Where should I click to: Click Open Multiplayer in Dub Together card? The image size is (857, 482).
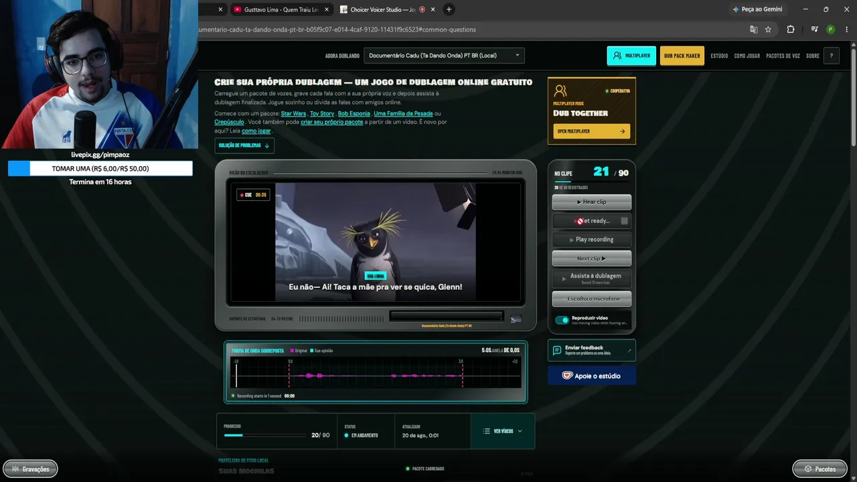coord(591,131)
